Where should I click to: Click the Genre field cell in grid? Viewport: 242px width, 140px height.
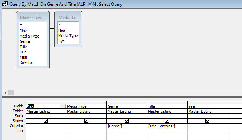(x=127, y=106)
